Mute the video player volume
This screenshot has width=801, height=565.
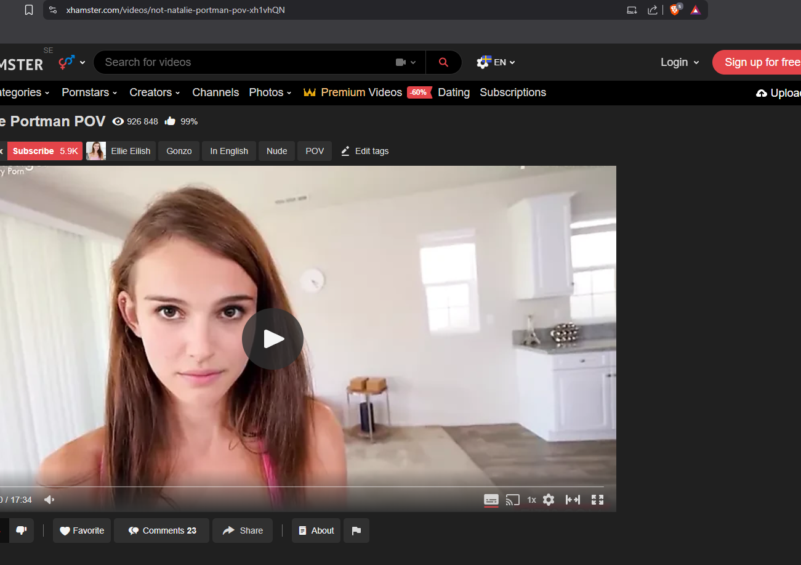(50, 500)
